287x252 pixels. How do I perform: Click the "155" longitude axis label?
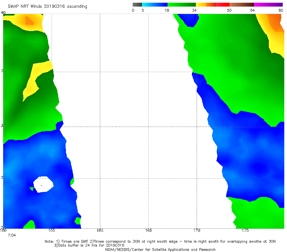[x=52, y=230]
